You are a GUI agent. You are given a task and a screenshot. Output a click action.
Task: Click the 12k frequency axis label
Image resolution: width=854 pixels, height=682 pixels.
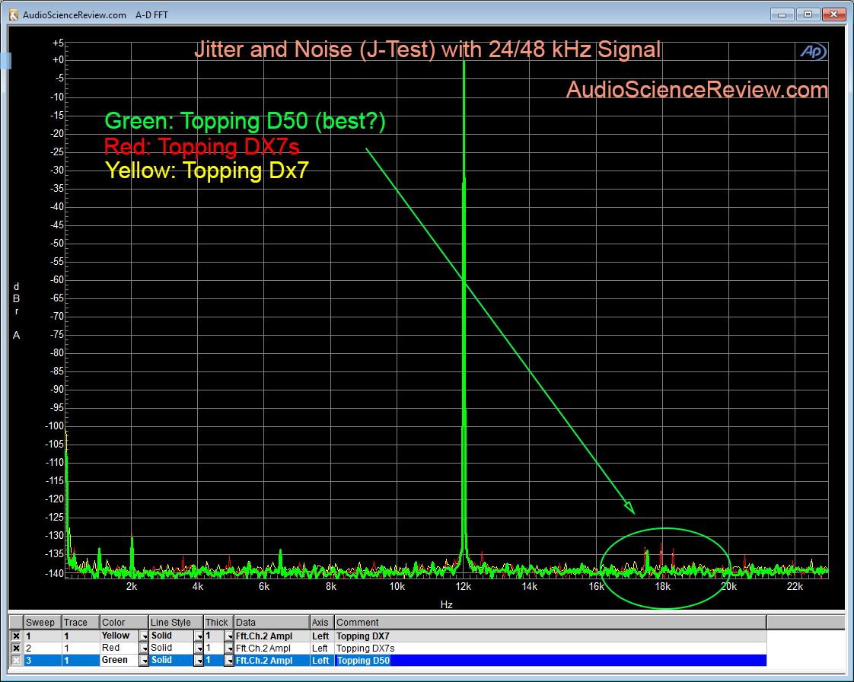coord(463,587)
